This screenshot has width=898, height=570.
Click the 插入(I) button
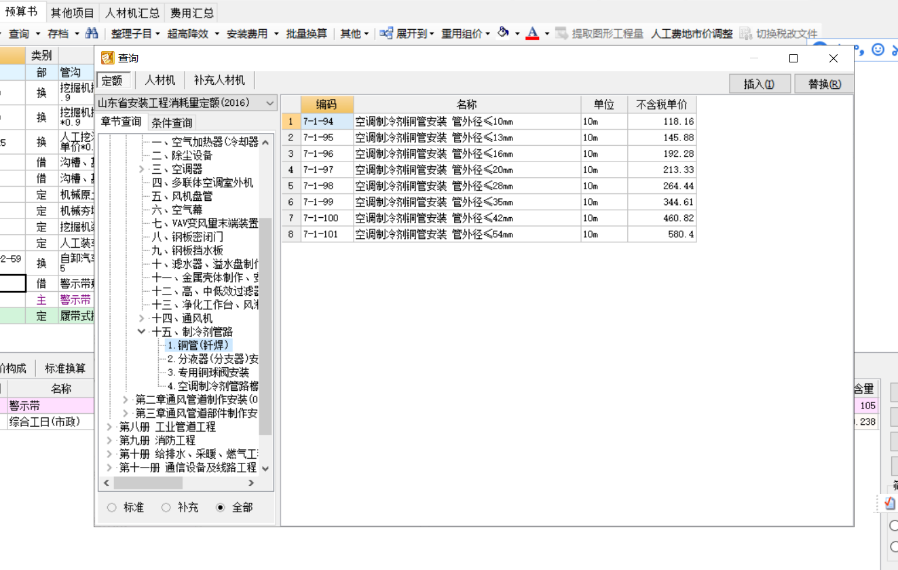click(x=760, y=84)
